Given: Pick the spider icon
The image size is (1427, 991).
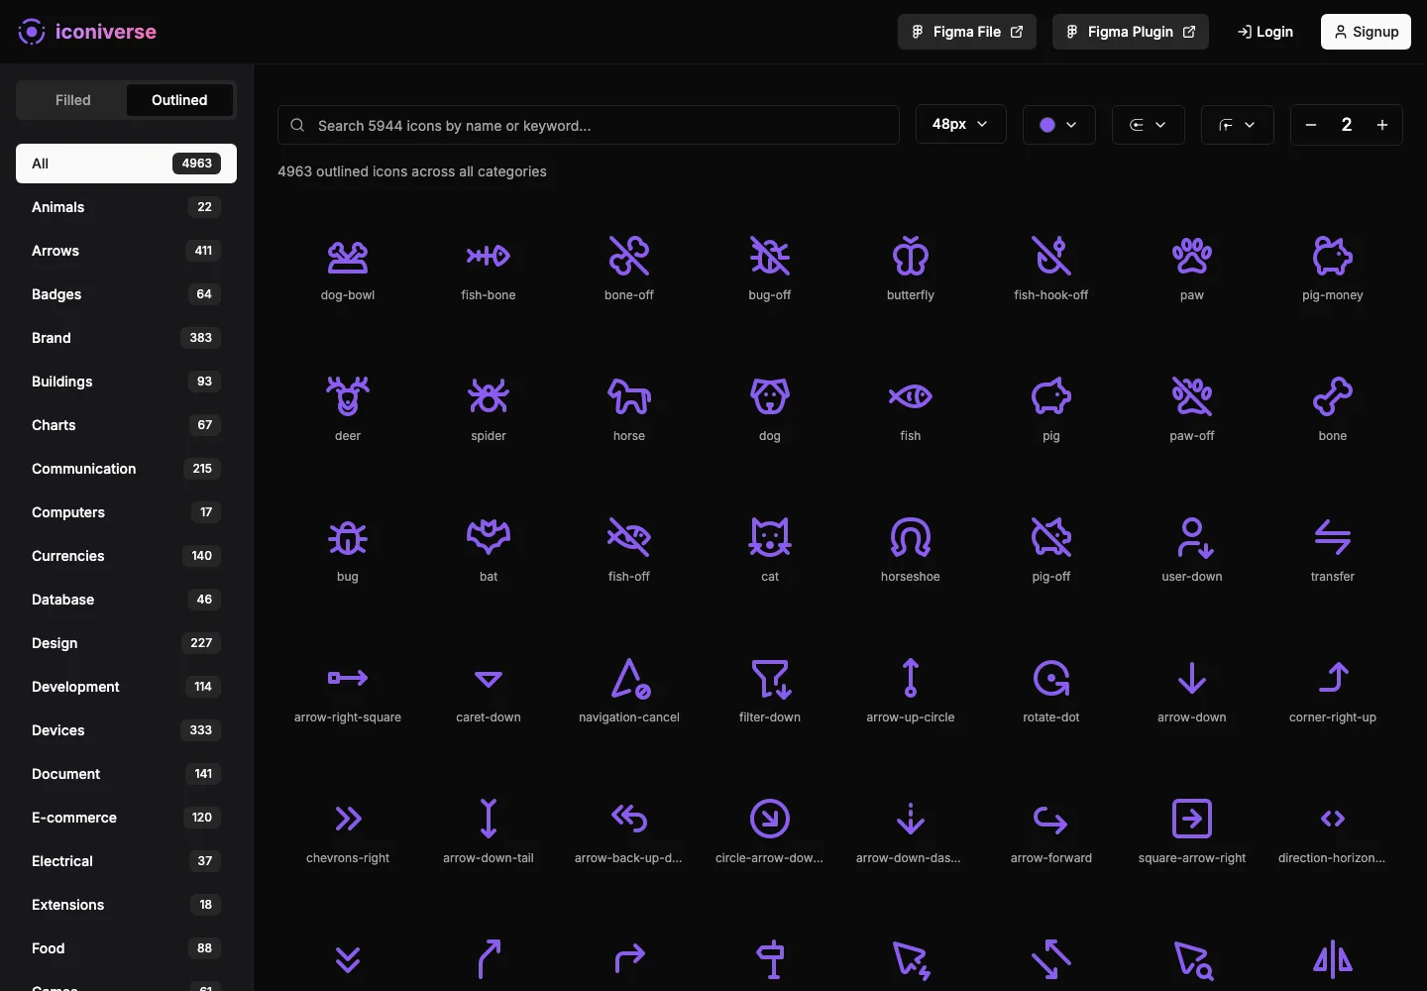Looking at the screenshot, I should 489,397.
